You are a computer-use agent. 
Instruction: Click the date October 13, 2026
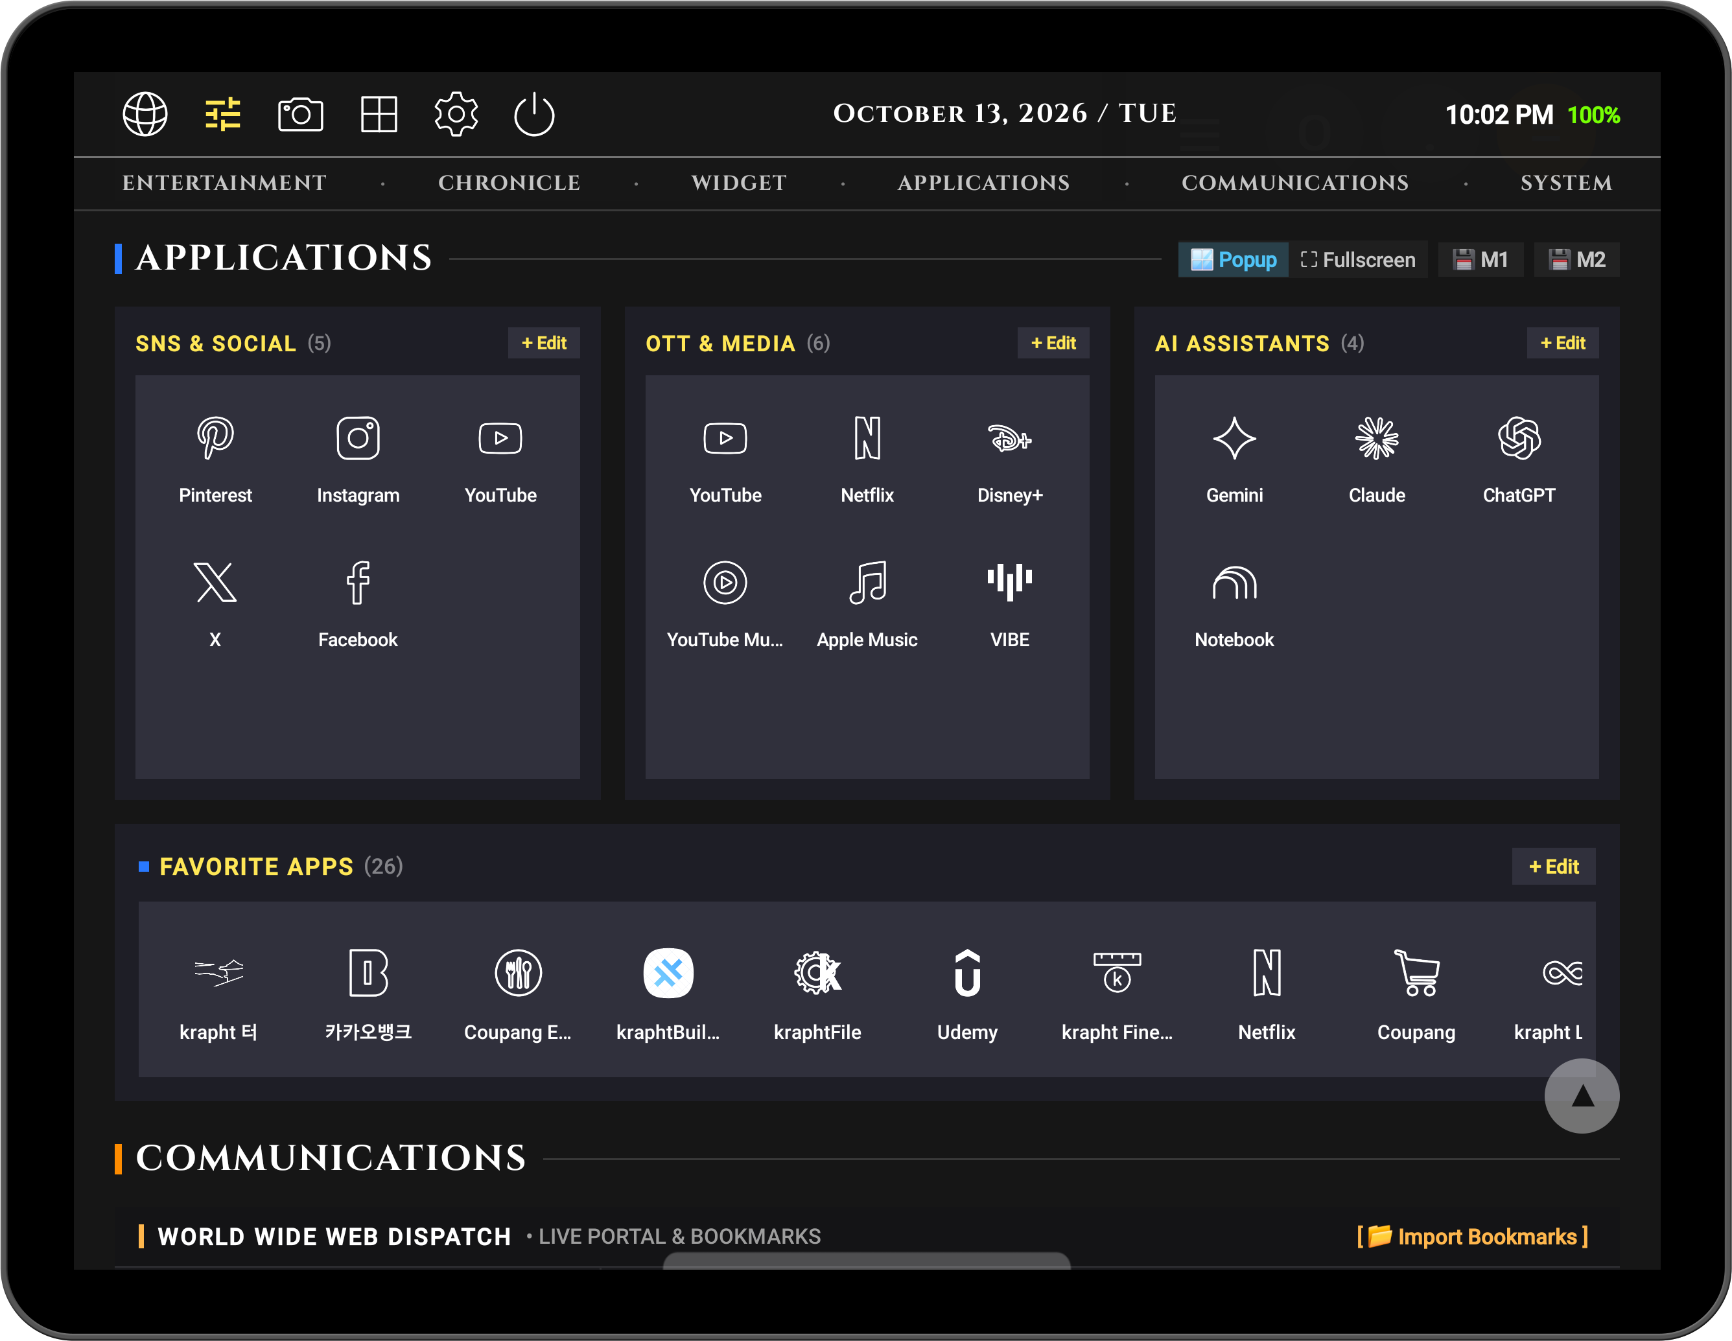(1004, 113)
